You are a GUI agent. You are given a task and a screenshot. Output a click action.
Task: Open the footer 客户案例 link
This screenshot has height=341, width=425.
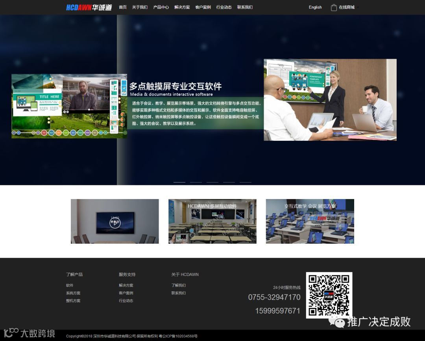point(126,293)
